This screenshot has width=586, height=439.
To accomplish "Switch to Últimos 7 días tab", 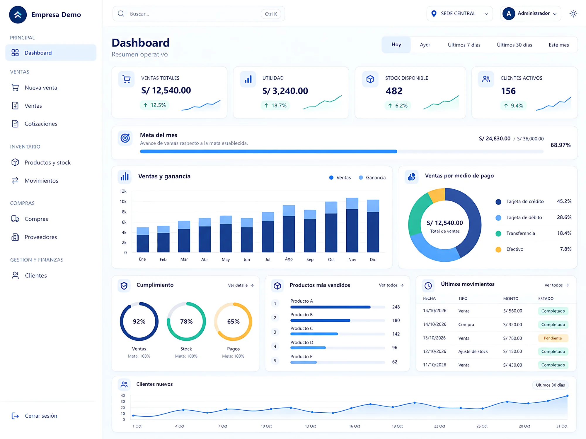I will tap(464, 45).
